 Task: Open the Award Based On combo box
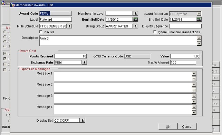point(185,14)
